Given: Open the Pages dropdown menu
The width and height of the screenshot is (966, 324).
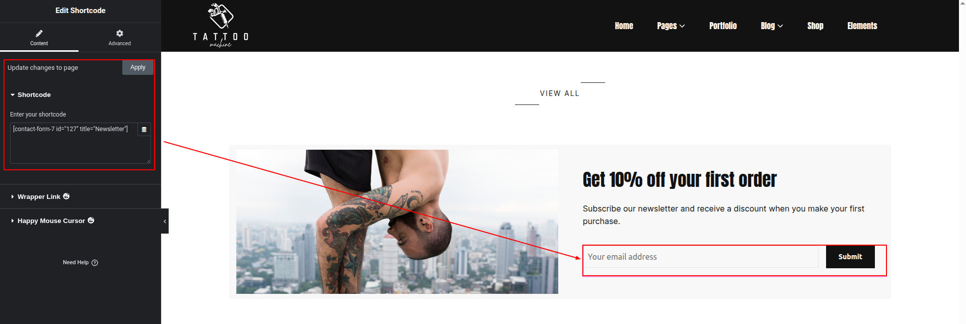Looking at the screenshot, I should (671, 26).
